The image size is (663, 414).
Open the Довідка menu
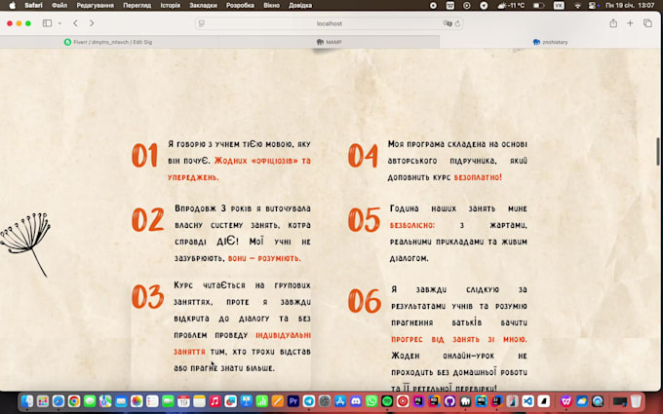(x=300, y=6)
